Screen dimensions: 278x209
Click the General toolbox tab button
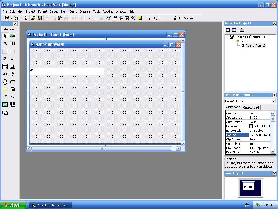point(9,29)
